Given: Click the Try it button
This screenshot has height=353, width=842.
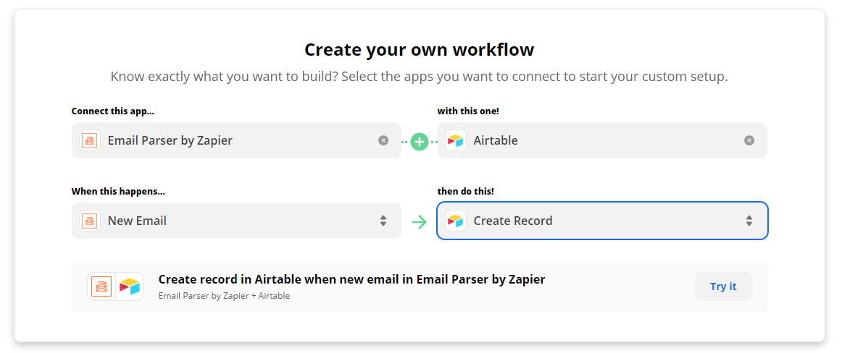Looking at the screenshot, I should [x=723, y=286].
